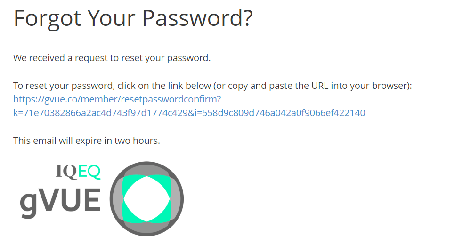Click the email will expire notice text
The image size is (471, 244).
pyautogui.click(x=87, y=141)
